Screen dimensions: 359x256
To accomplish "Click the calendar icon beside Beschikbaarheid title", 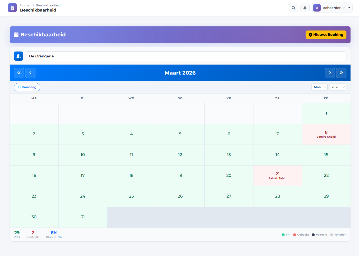I will [16, 34].
